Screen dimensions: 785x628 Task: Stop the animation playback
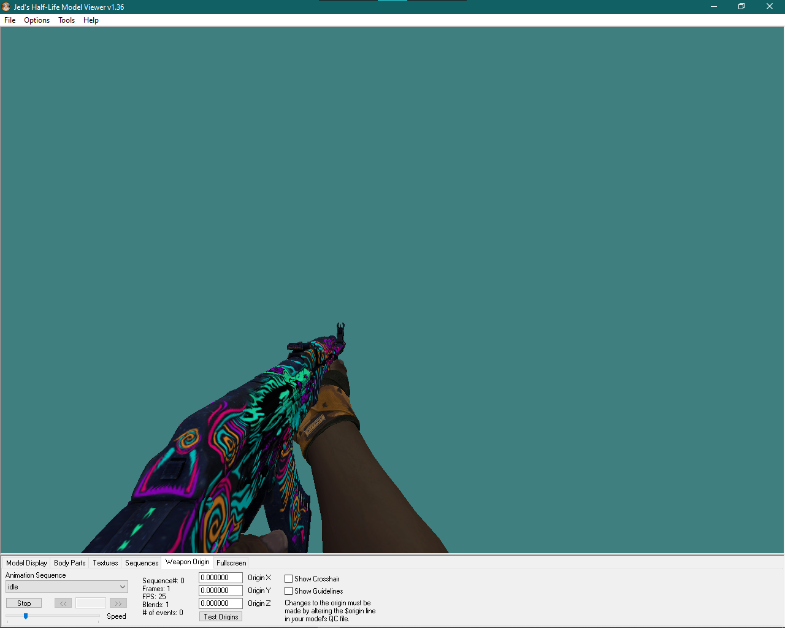click(x=24, y=603)
